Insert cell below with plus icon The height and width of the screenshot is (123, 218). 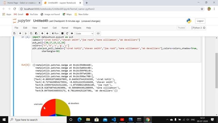tap(20, 33)
